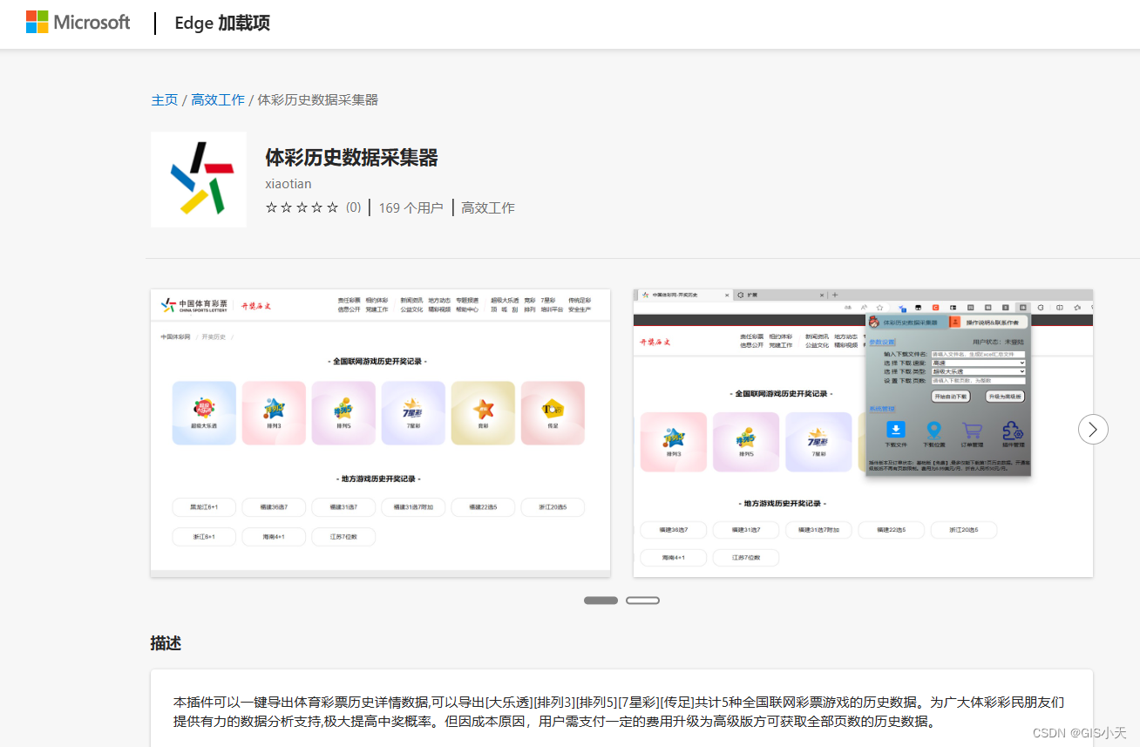
Task: Click the 169 个用户 user count
Action: [x=411, y=207]
